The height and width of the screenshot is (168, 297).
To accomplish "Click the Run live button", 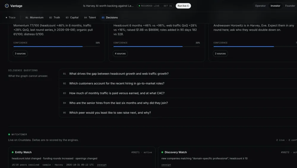I will 183,6.
